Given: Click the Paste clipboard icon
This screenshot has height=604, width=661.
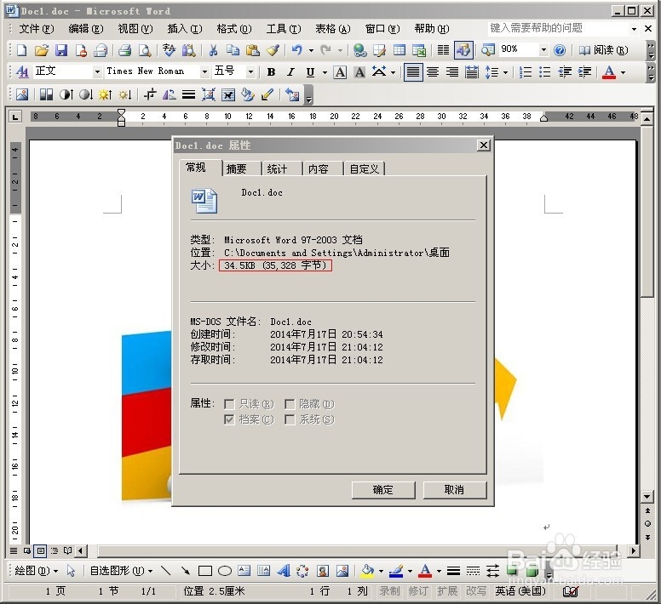Looking at the screenshot, I should pyautogui.click(x=252, y=50).
